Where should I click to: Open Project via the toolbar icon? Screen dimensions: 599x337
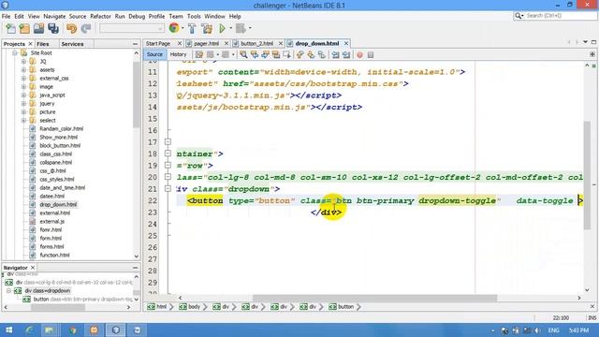38,28
